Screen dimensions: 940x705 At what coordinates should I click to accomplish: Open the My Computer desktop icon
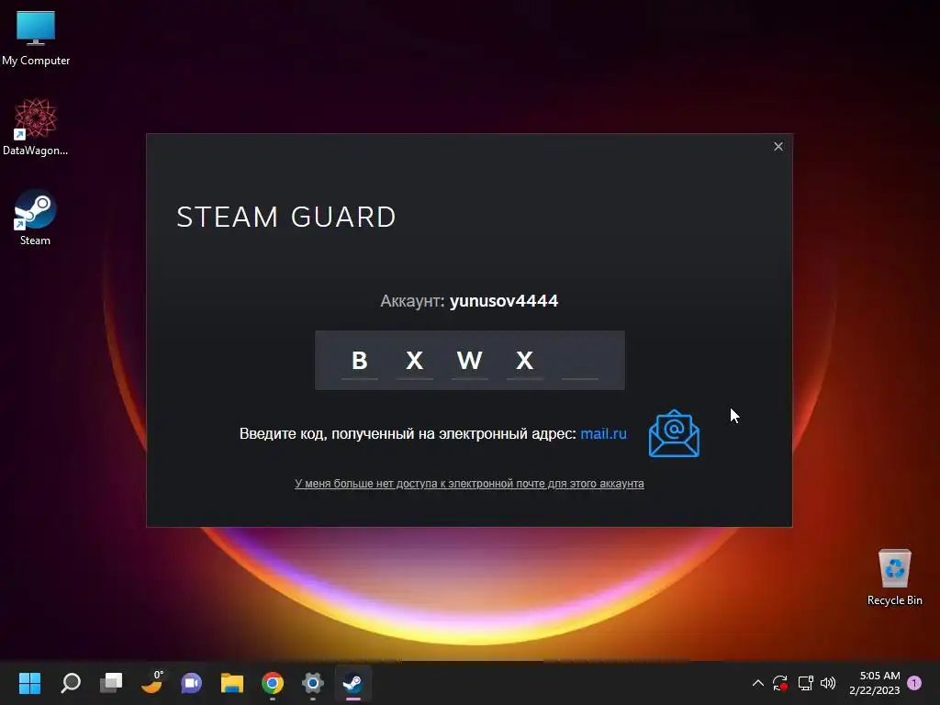tap(36, 39)
